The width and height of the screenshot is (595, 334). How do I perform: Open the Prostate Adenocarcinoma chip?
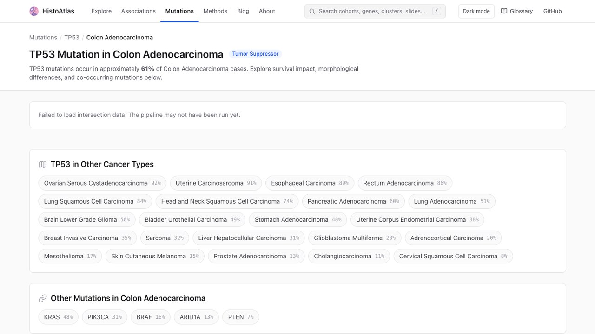[257, 256]
